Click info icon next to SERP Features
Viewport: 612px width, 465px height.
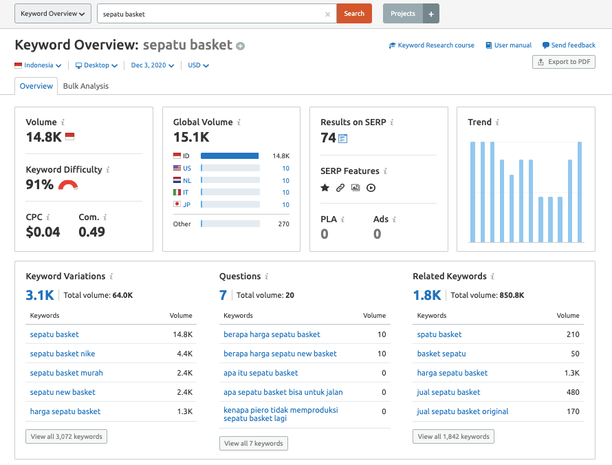[x=385, y=171]
